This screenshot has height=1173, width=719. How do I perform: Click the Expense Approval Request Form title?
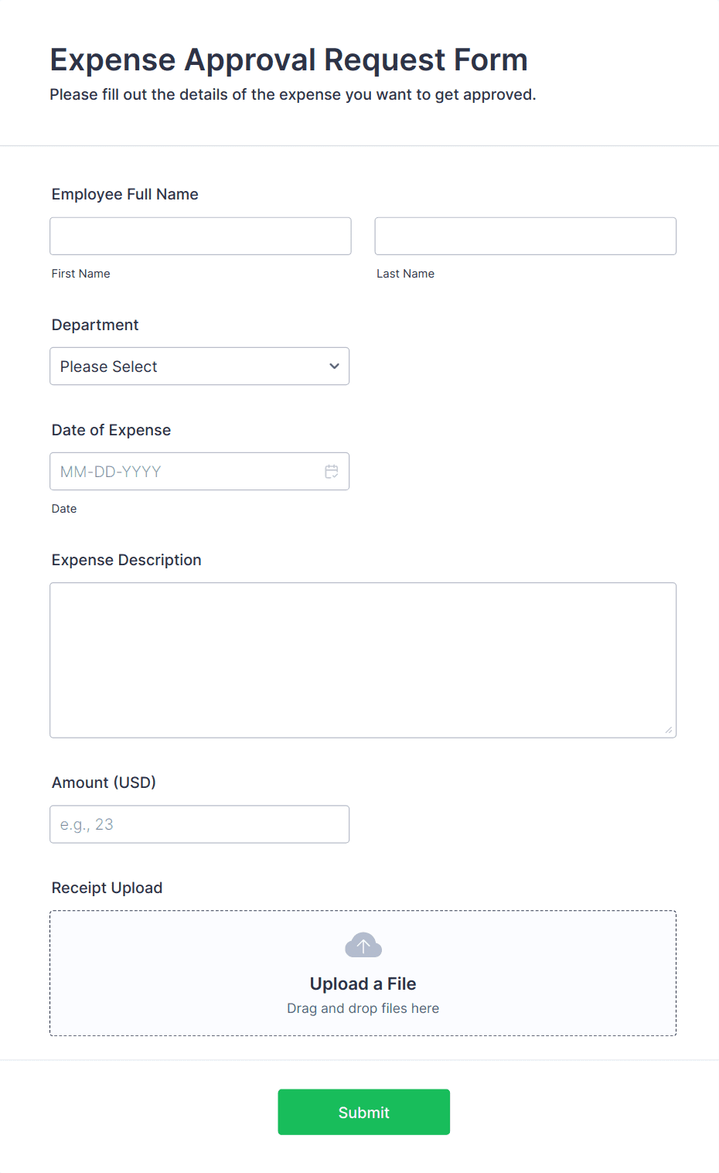point(289,60)
